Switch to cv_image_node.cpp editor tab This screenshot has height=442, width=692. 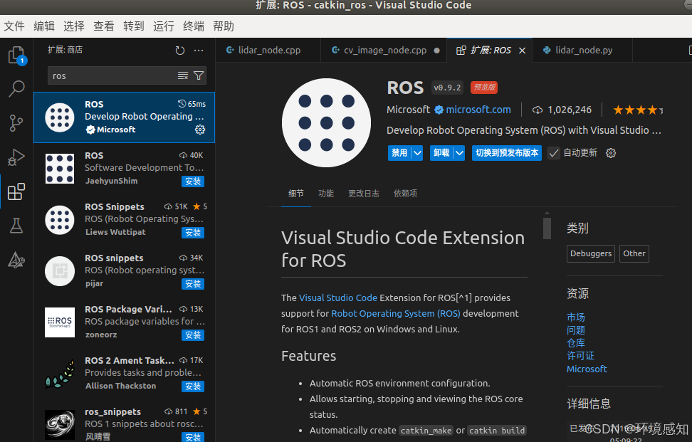(384, 51)
